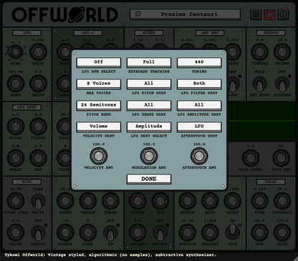Click the LFO Dest Pitch knob
This screenshot has width=298, height=261.
(x=16, y=127)
